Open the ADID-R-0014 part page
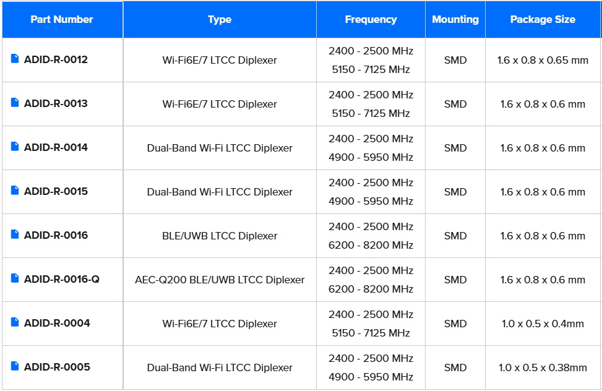The image size is (602, 391). coord(56,147)
